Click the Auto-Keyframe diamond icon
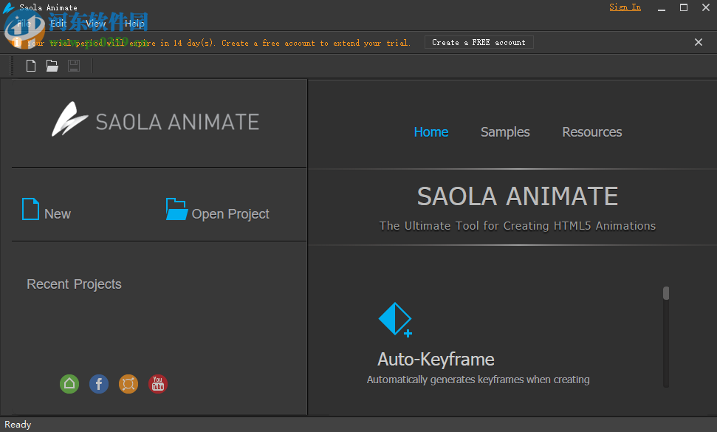The image size is (717, 432). click(x=395, y=320)
